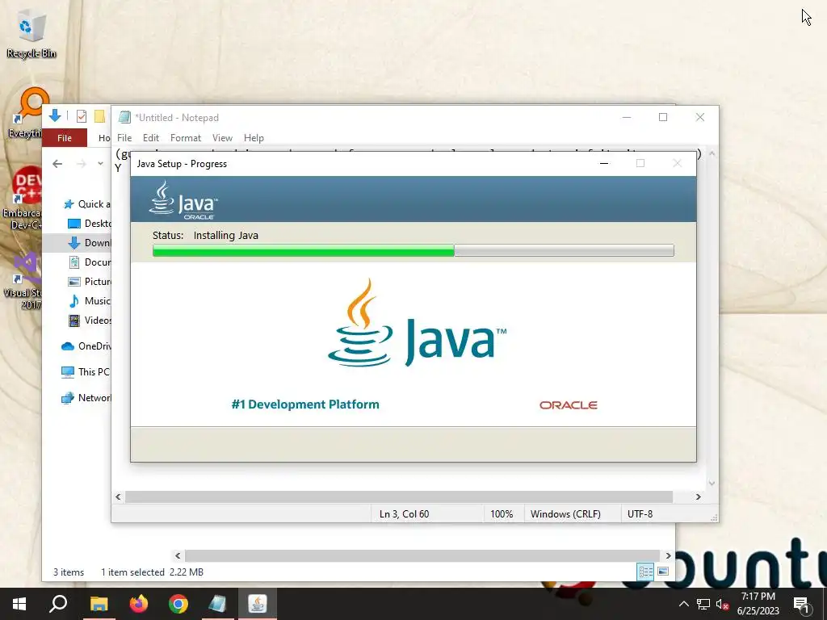Select Quick access in Explorer sidebar

(x=86, y=204)
